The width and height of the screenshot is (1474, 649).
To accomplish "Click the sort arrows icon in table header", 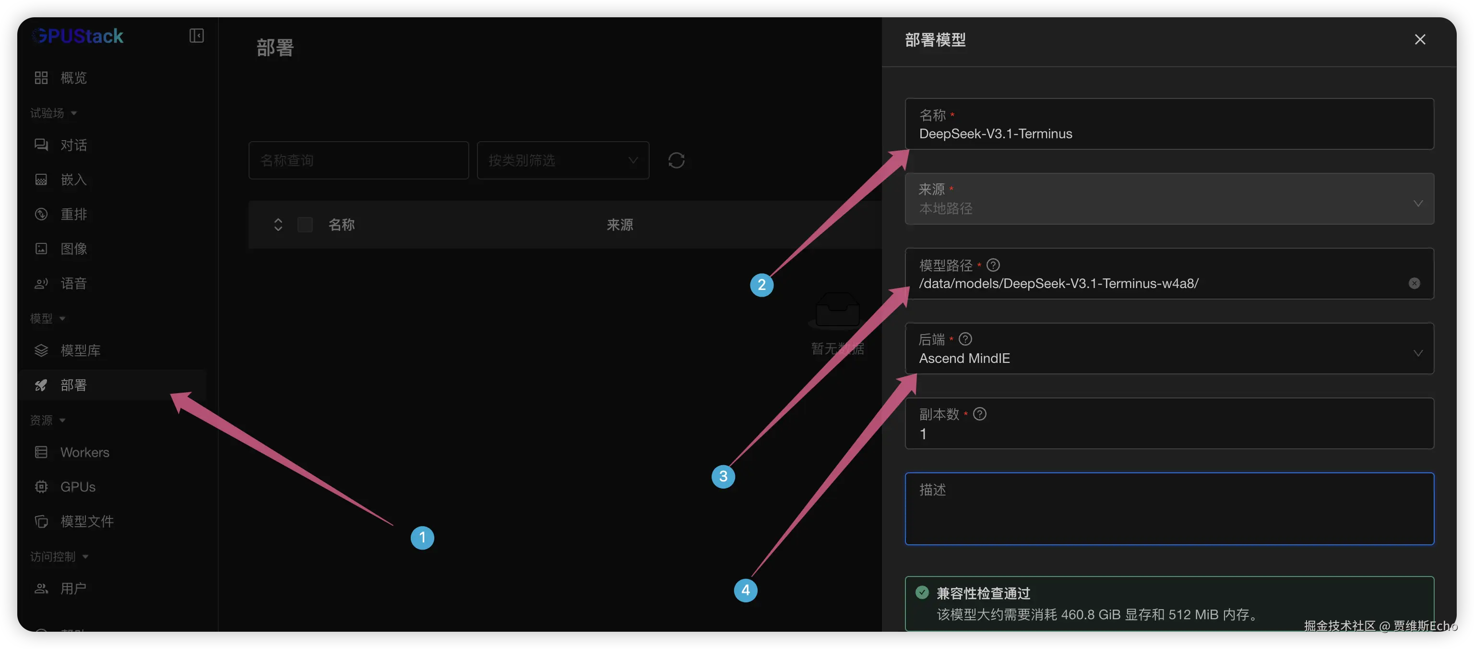I will point(278,224).
